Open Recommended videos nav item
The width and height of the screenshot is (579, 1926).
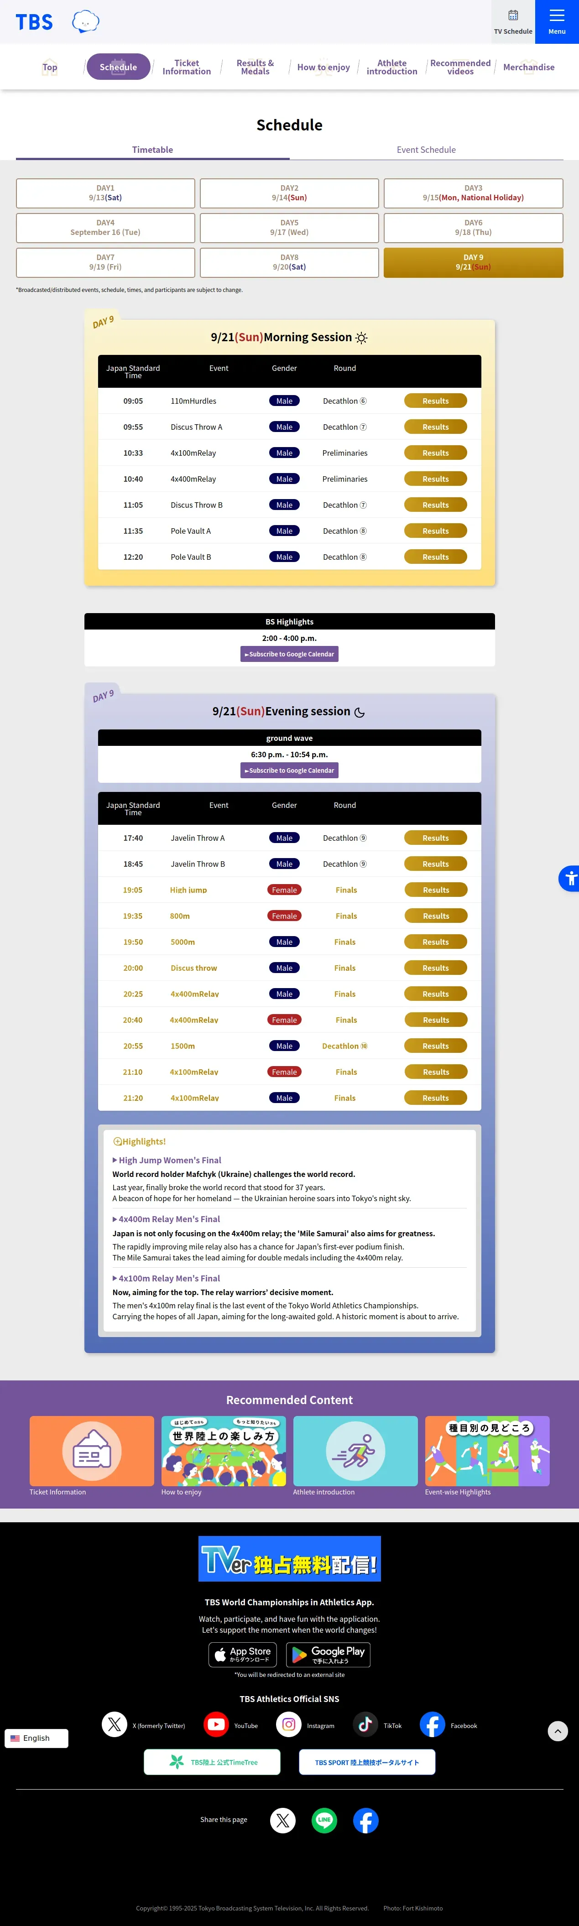pyautogui.click(x=460, y=68)
